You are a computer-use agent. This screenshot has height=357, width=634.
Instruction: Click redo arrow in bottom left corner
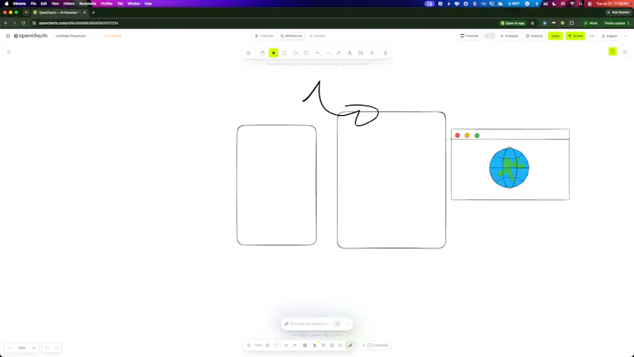coord(56,347)
